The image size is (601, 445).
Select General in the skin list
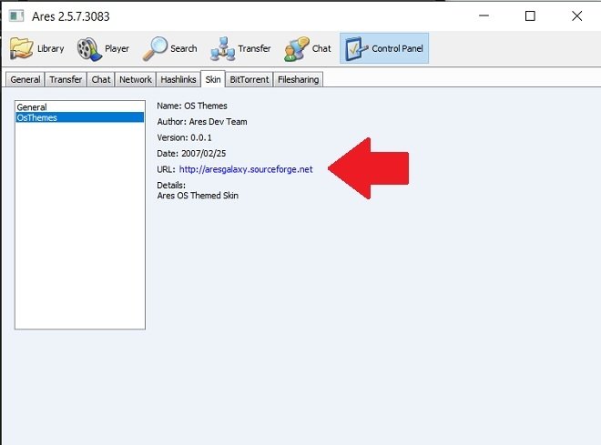pyautogui.click(x=80, y=106)
